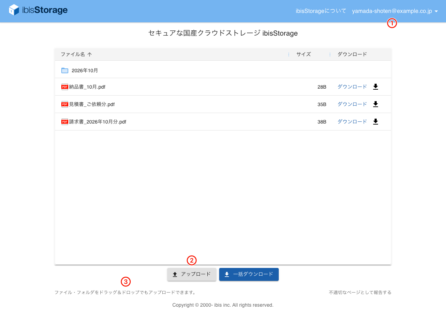Click column menu dots before サイズ
The height and width of the screenshot is (314, 446).
pos(289,54)
